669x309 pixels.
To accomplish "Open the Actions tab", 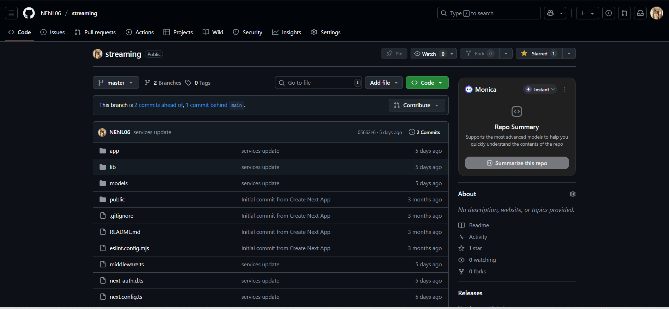I will click(x=140, y=32).
